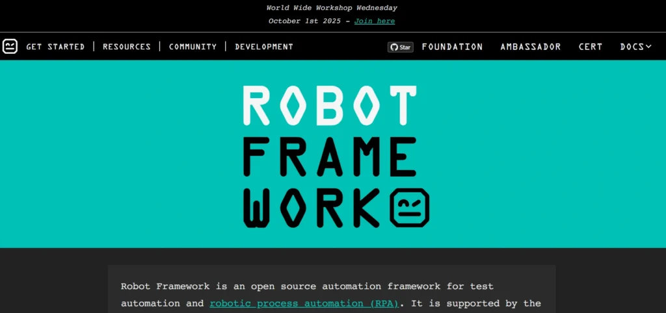
Task: Open the Ambassador page link
Action: (x=530, y=47)
